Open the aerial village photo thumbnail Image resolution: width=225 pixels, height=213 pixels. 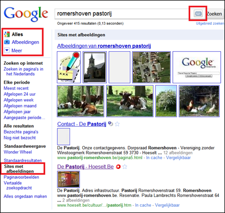(x=151, y=67)
